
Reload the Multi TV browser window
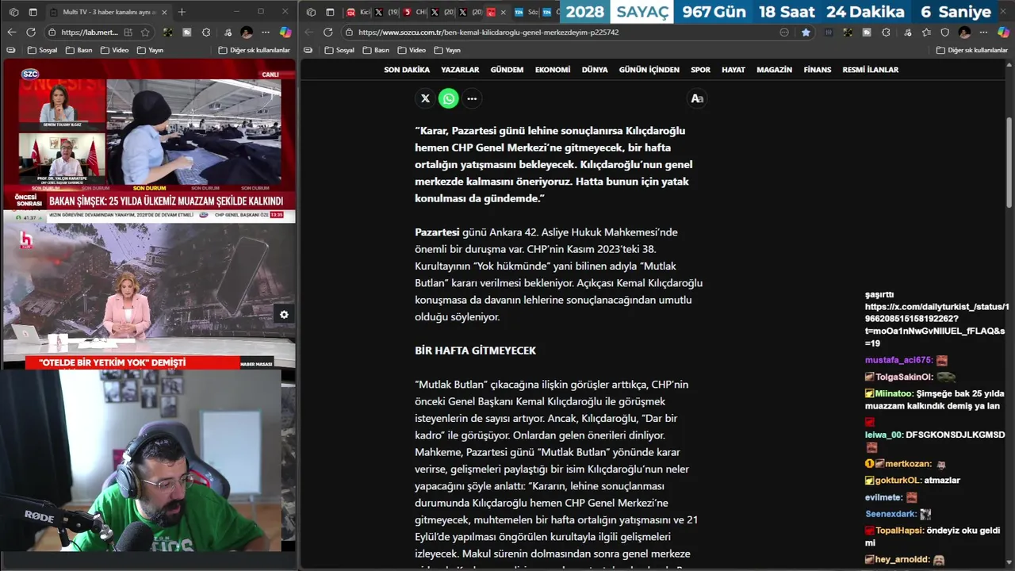click(x=31, y=32)
